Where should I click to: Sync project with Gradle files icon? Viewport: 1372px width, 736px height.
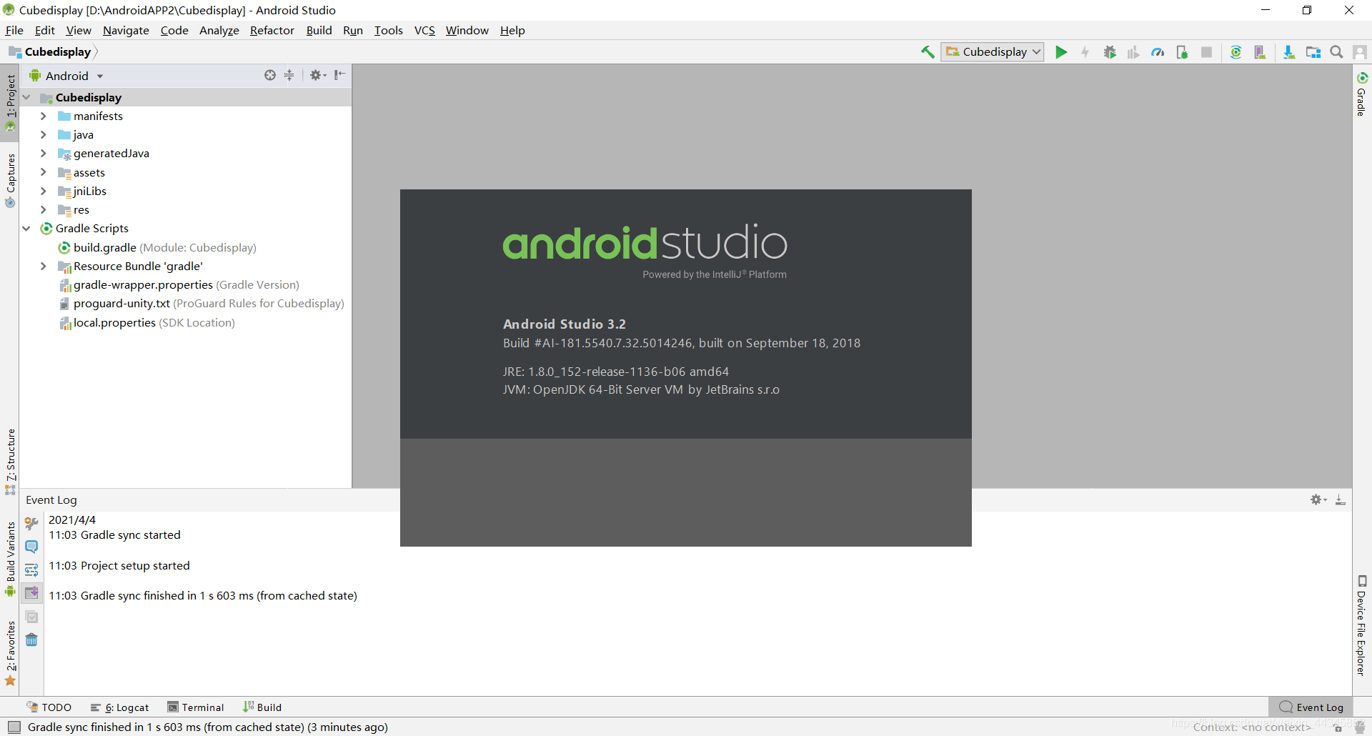tap(1236, 52)
